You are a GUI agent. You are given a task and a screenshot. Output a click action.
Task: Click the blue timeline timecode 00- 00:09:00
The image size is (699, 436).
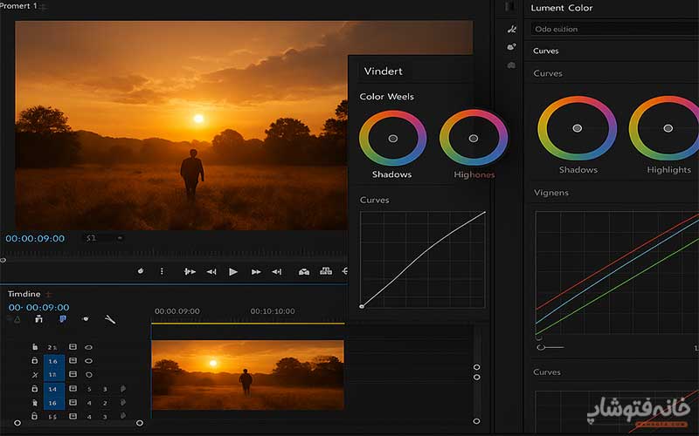[x=38, y=307]
